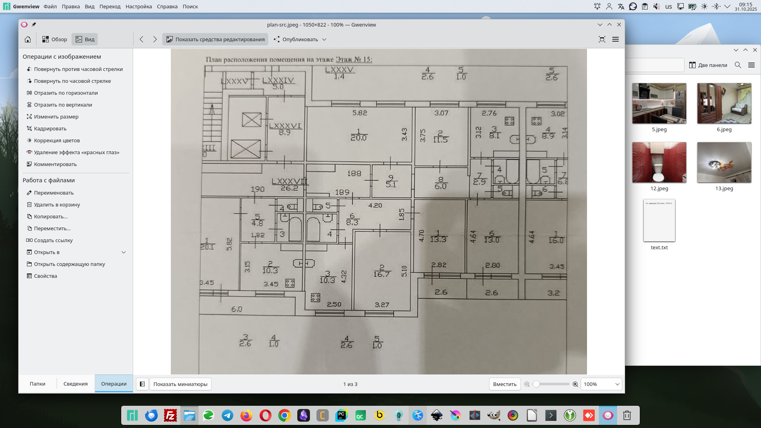Switch to the Сведения tab

(x=75, y=384)
